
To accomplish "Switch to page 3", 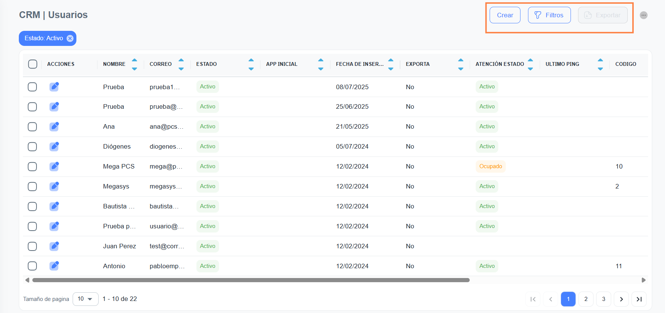I will coord(603,299).
